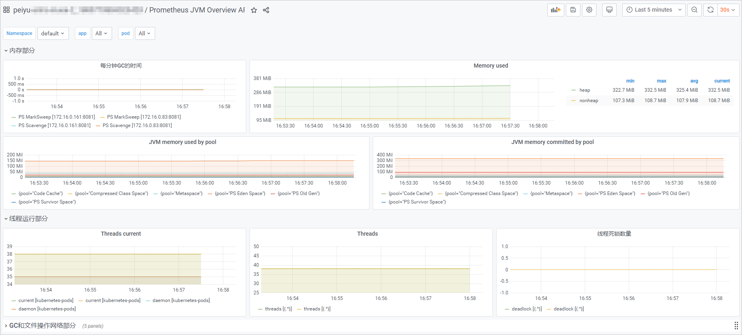Sort Memory used legend by max
The height and width of the screenshot is (335, 742).
click(x=661, y=81)
